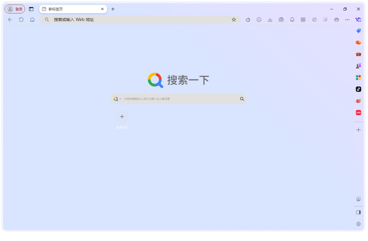Select the 新标签页 tab
Viewport: 368px width, 241px height.
click(73, 9)
